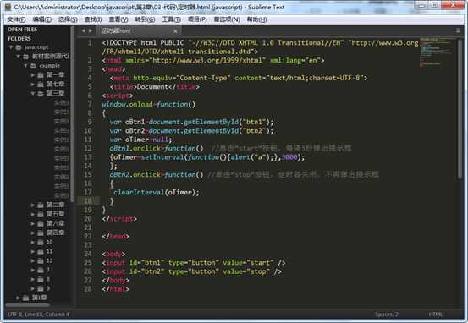Viewport: 468px width, 323px height.
Task: Open the 编辑(E) menu
Action: [x=41, y=19]
